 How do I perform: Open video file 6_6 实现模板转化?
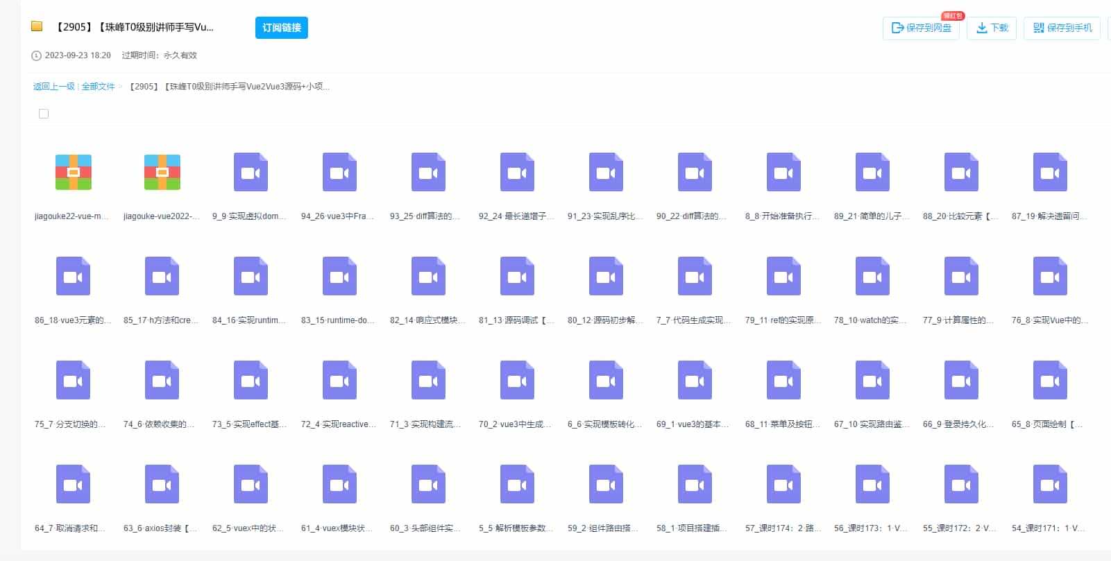click(607, 380)
